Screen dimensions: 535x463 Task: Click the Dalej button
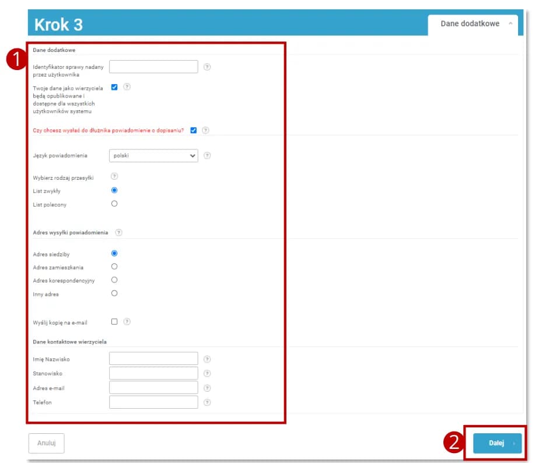(496, 443)
